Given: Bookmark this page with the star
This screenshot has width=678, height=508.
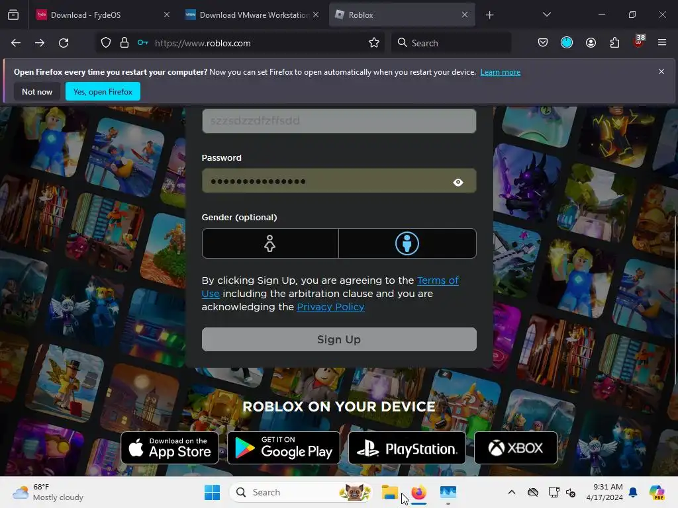Looking at the screenshot, I should 374,43.
